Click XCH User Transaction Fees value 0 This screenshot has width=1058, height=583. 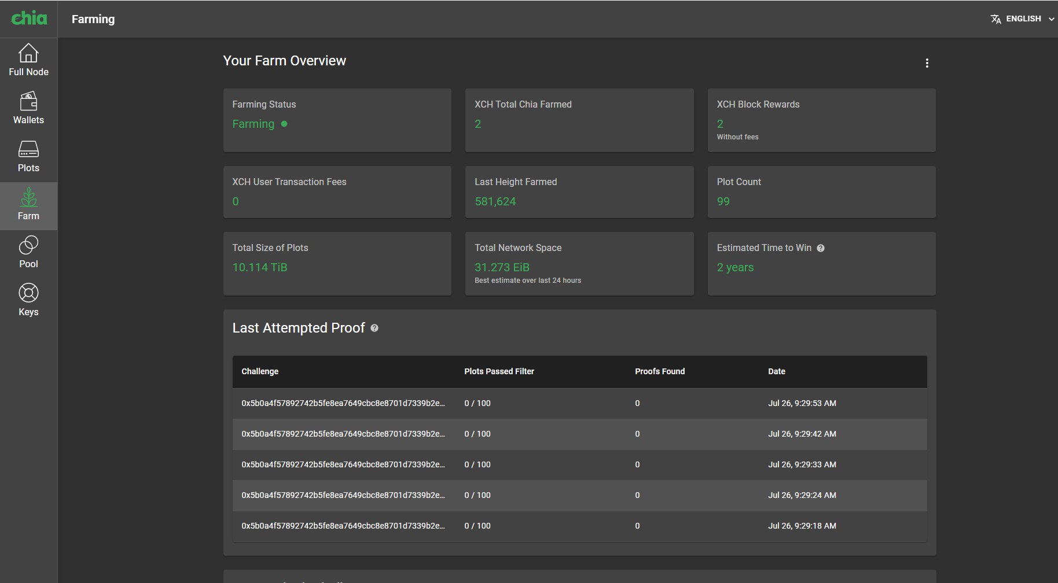pyautogui.click(x=236, y=201)
